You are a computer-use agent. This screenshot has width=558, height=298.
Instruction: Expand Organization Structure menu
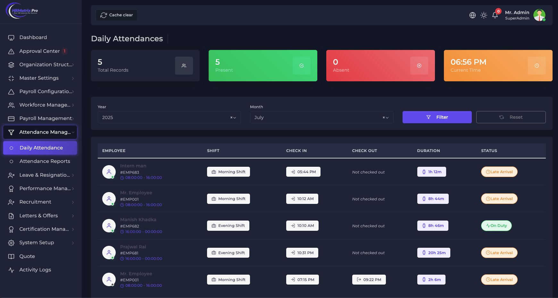41,65
